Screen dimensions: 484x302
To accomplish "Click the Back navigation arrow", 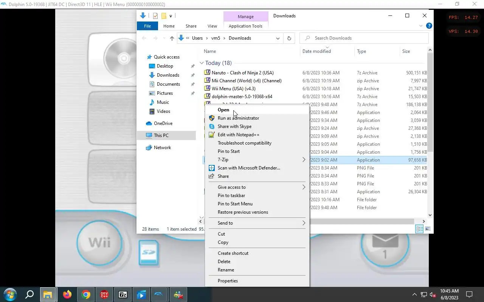I will pyautogui.click(x=144, y=38).
